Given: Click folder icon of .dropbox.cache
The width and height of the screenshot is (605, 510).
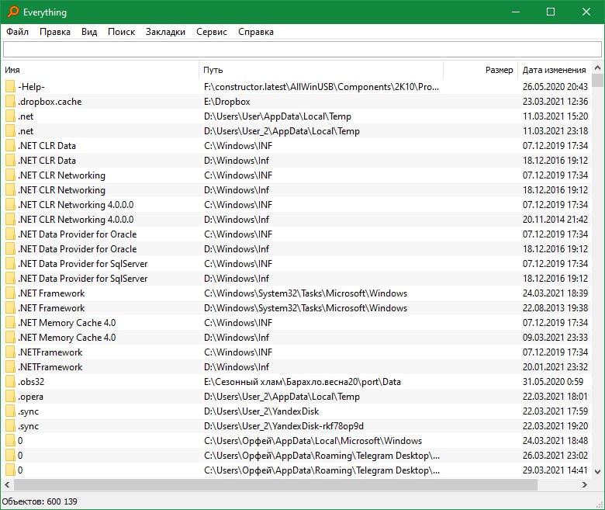Looking at the screenshot, I should tap(10, 102).
